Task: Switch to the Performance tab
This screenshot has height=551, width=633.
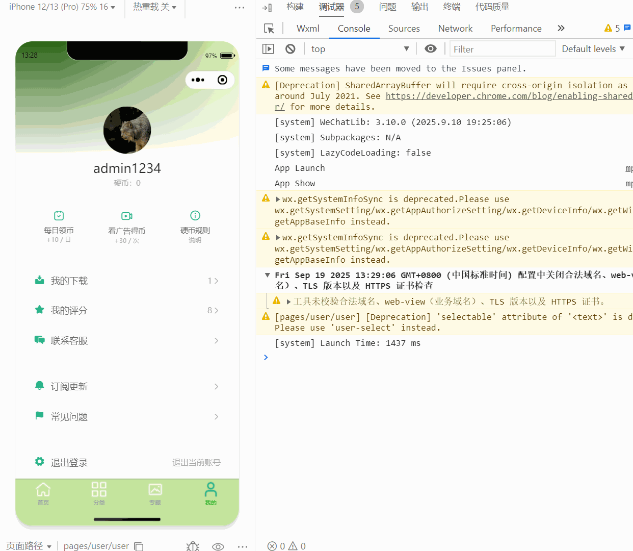Action: tap(516, 29)
